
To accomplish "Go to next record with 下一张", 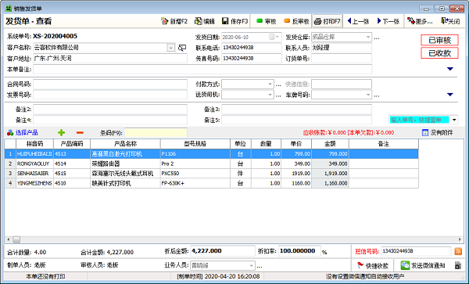I will point(388,21).
